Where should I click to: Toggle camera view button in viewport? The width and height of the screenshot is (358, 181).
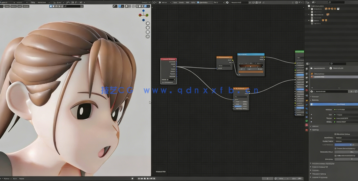[148, 32]
